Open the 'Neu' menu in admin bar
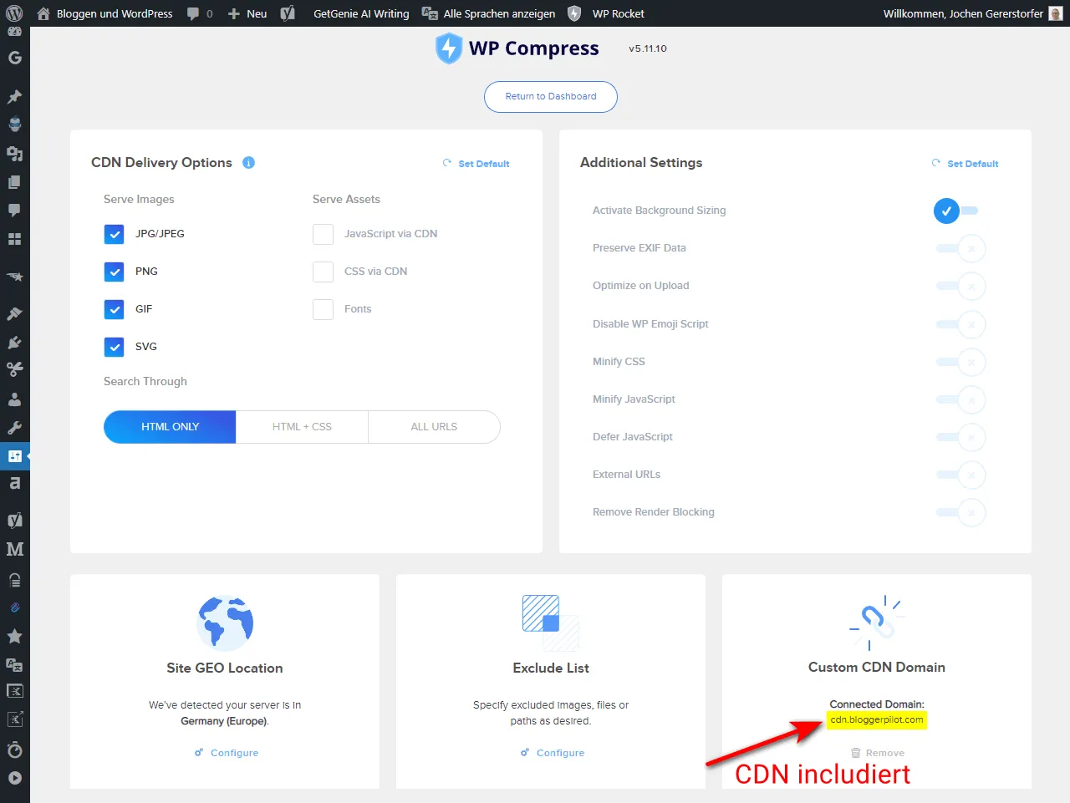The image size is (1070, 803). click(x=247, y=13)
